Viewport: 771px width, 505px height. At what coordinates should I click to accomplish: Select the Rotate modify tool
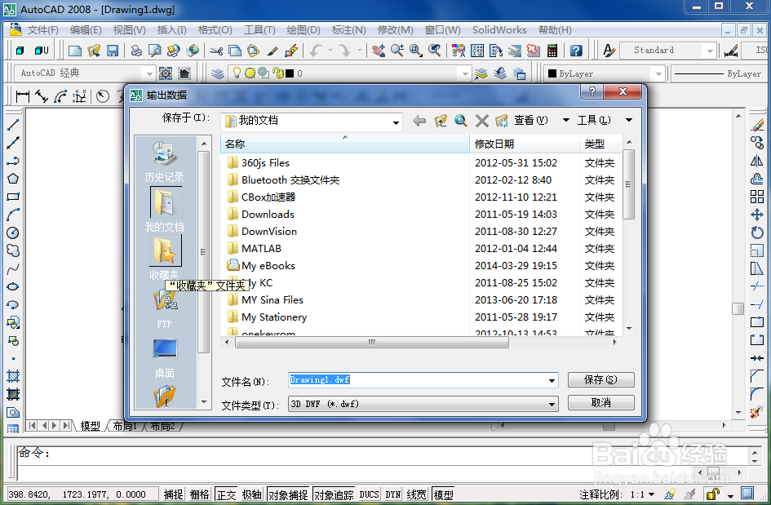757,233
